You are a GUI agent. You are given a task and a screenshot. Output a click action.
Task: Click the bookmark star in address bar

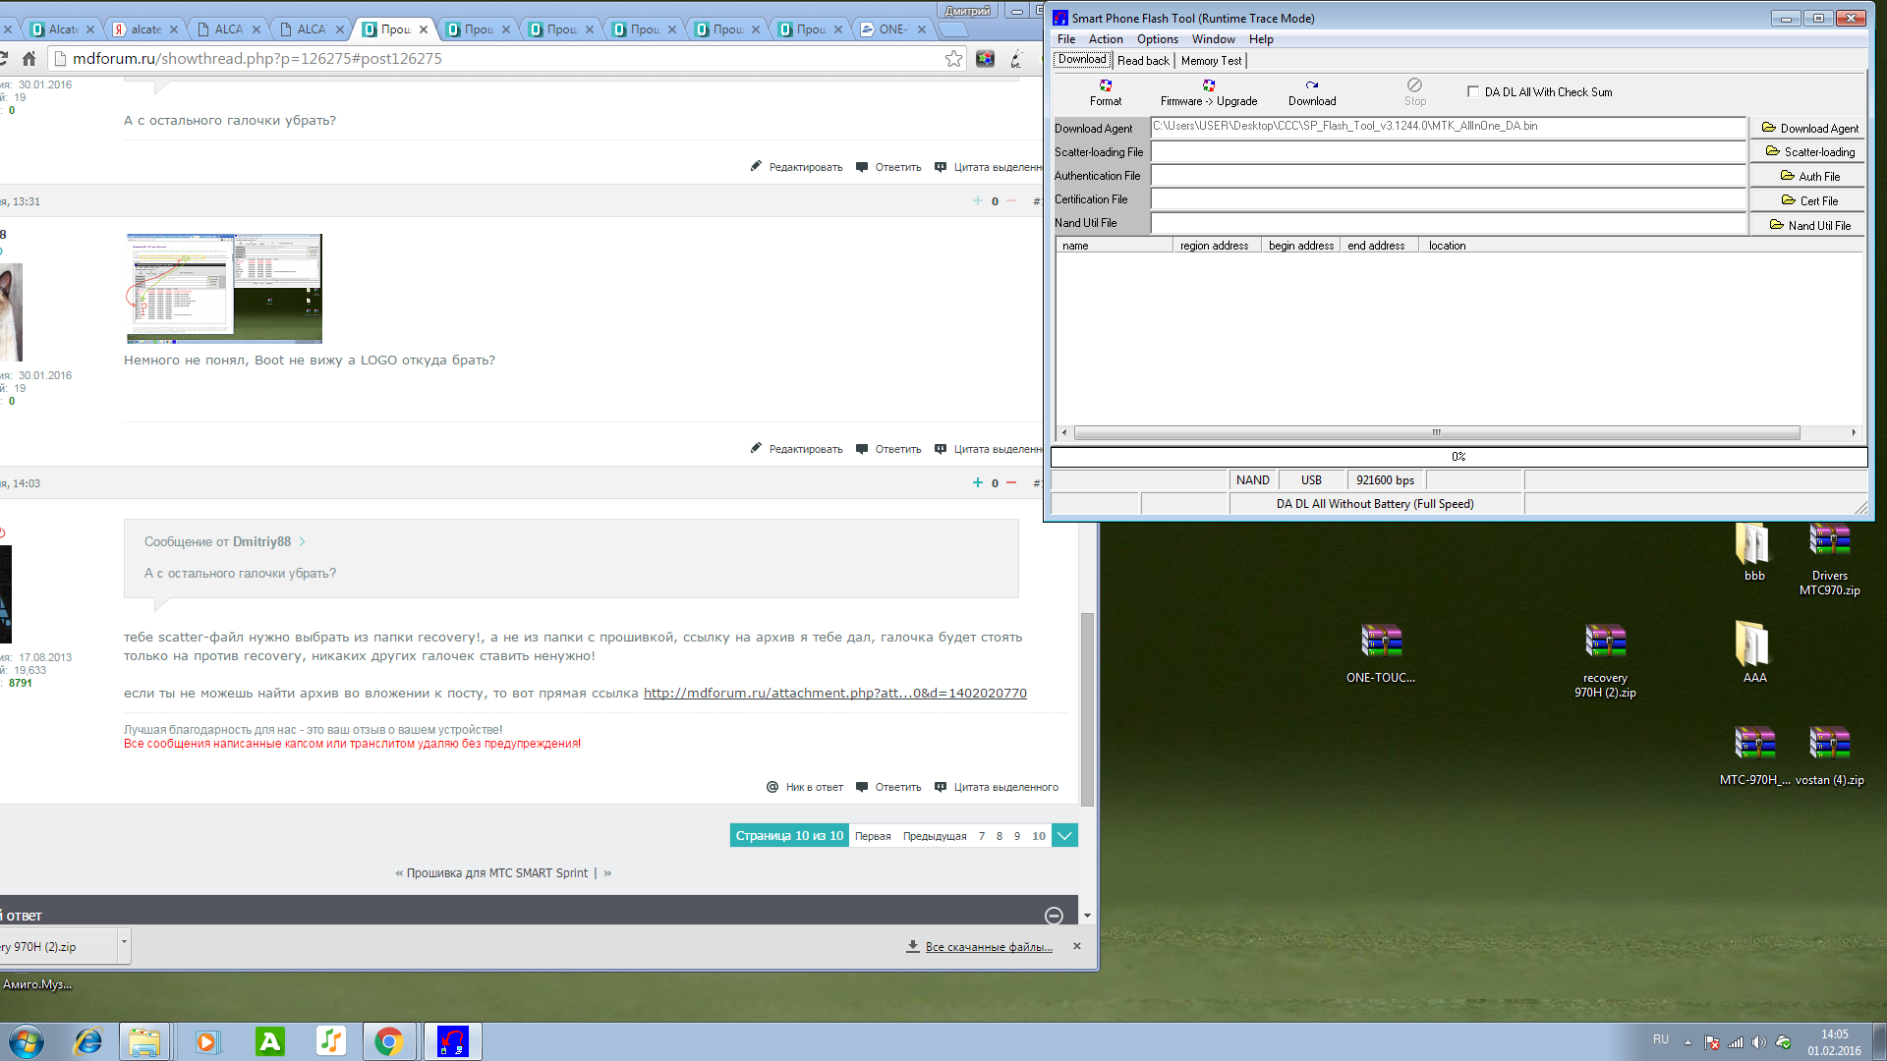953,59
